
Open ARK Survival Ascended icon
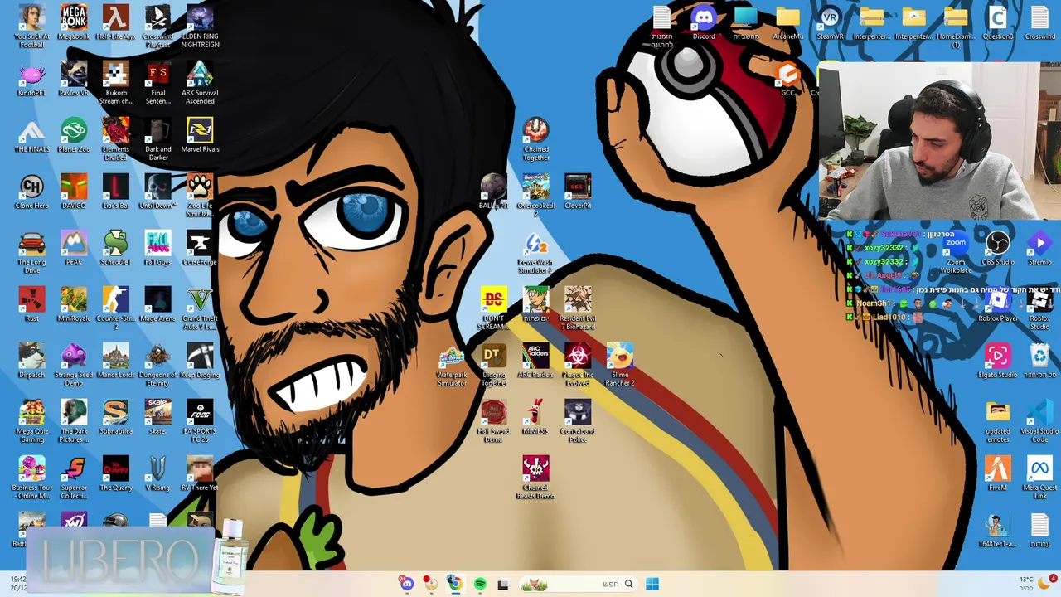[200, 83]
